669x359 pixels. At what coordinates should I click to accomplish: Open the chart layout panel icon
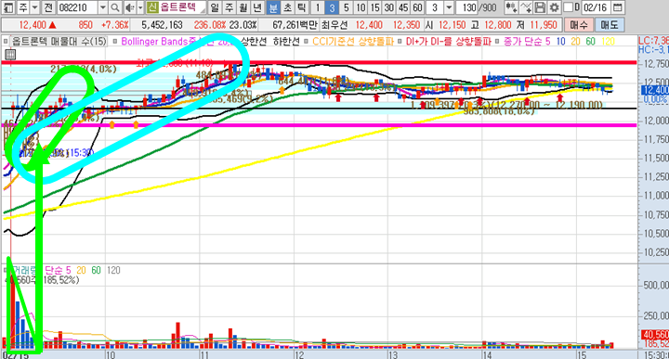(x=8, y=7)
